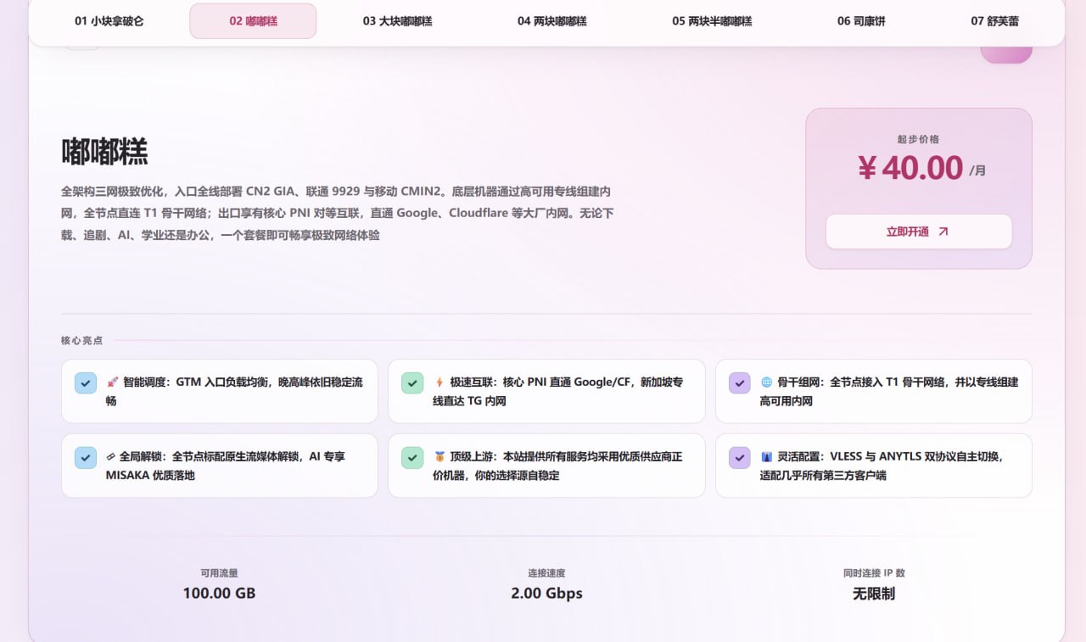Click the 灵活配置 VLESS feature card text

click(882, 466)
